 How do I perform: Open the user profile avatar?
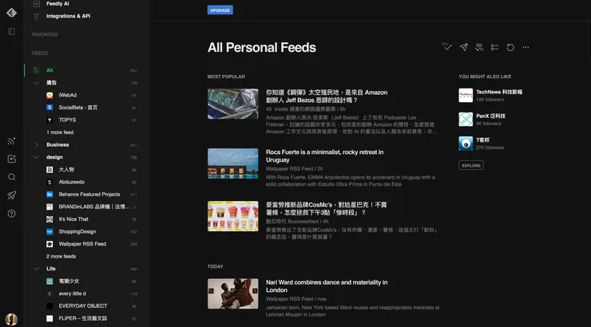coord(12,320)
